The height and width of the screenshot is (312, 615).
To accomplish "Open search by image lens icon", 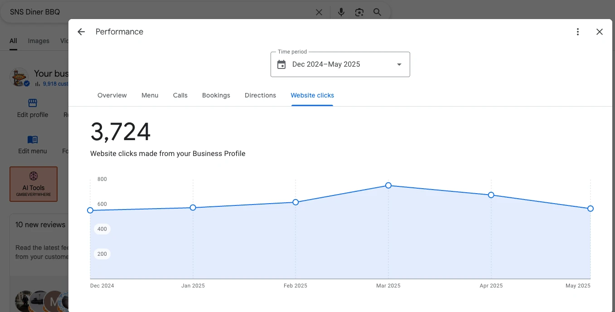I will [x=359, y=12].
